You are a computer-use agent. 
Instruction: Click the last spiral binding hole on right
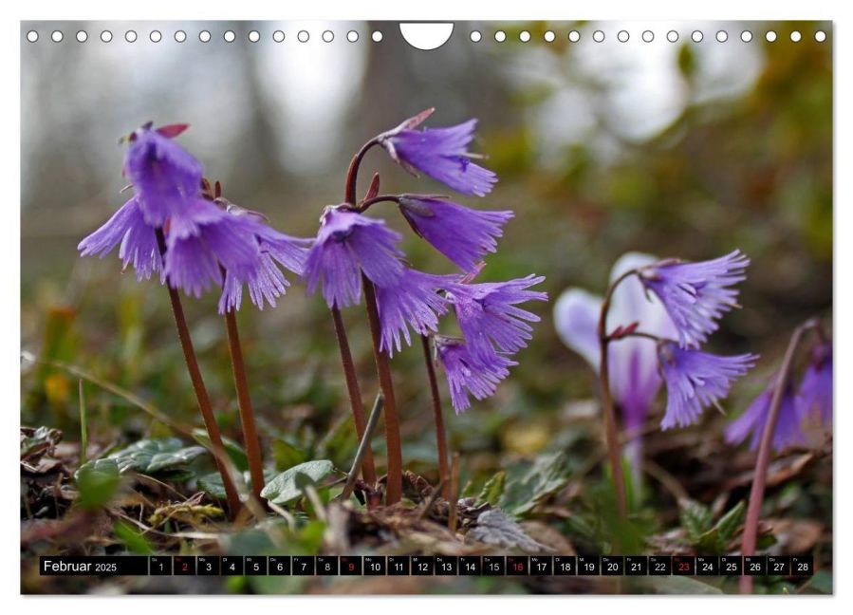(820, 36)
